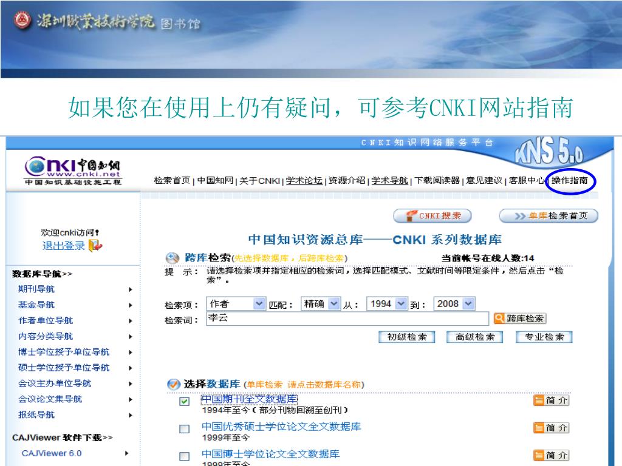Click the KNS 5.0 logo
This screenshot has width=622, height=466.
click(549, 151)
